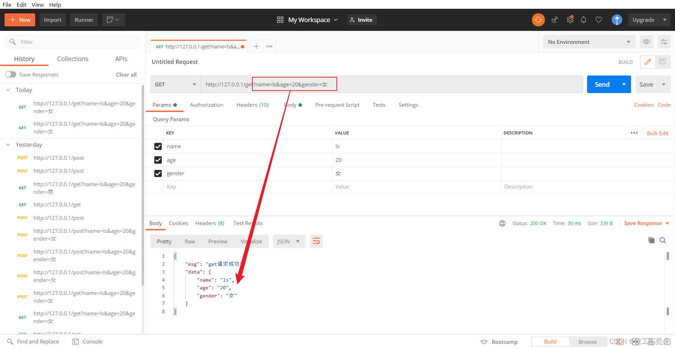The width and height of the screenshot is (675, 348).
Task: Uncheck the name param checkbox
Action: [x=158, y=146]
